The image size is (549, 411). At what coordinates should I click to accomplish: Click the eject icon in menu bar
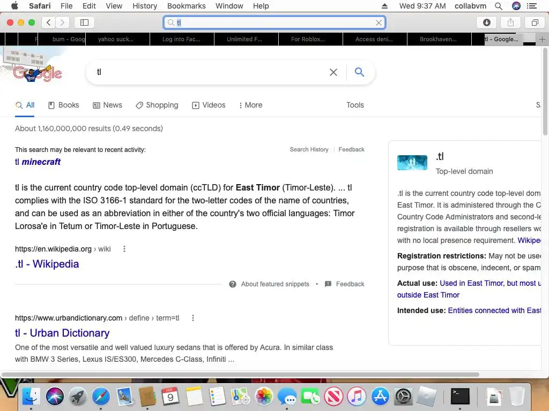pyautogui.click(x=384, y=6)
